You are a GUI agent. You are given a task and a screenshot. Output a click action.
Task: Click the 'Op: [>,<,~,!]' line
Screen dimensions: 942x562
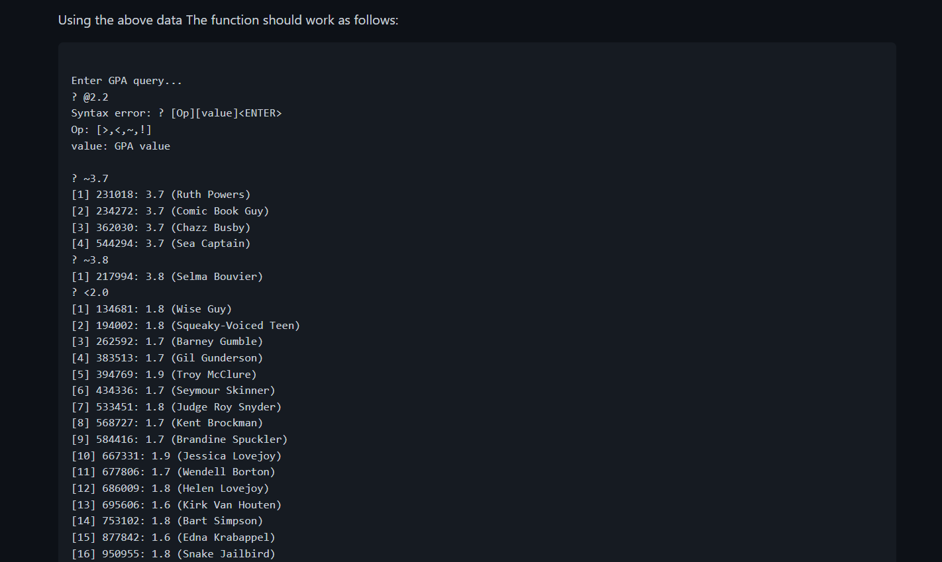111,130
